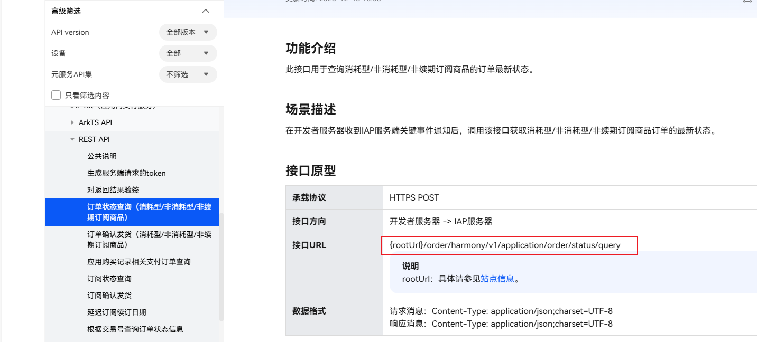Click the 元服务API集 label

tap(72, 74)
